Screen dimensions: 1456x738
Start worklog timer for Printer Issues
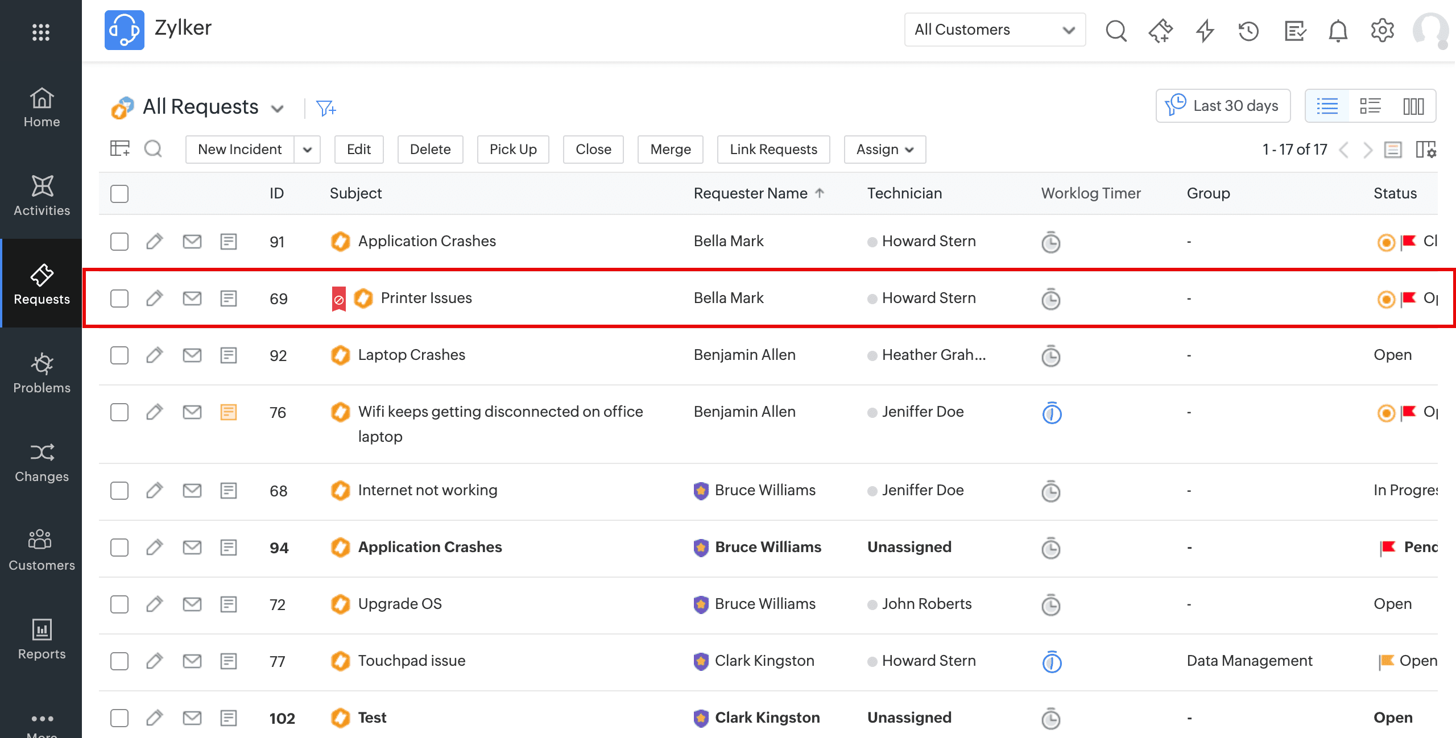(x=1050, y=299)
